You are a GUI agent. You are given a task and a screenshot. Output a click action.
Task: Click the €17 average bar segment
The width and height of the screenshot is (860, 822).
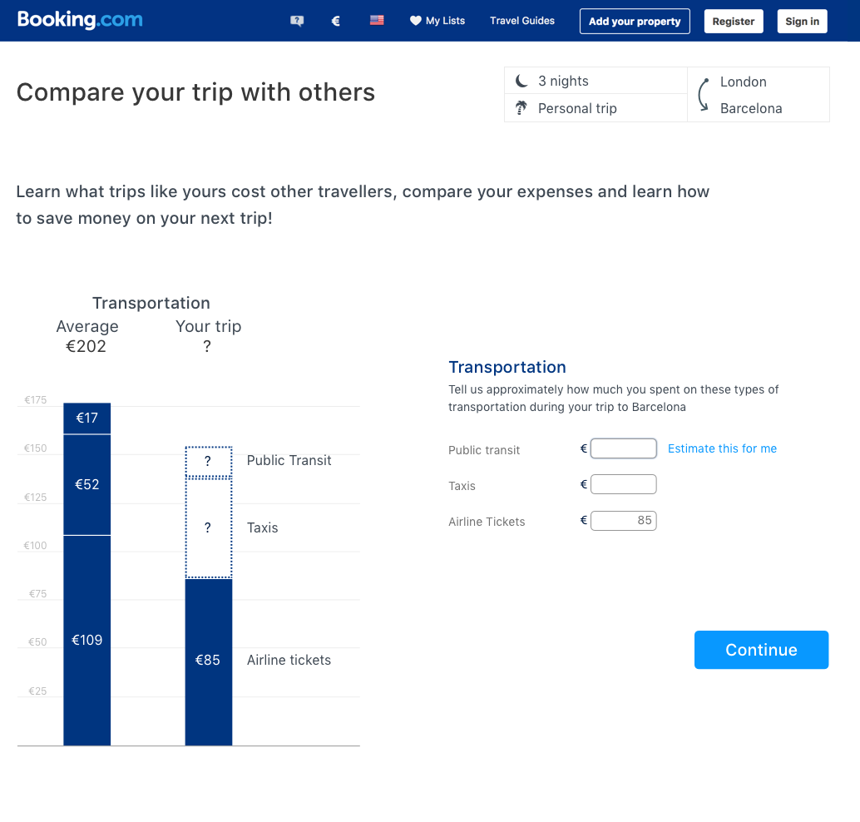[x=87, y=418]
